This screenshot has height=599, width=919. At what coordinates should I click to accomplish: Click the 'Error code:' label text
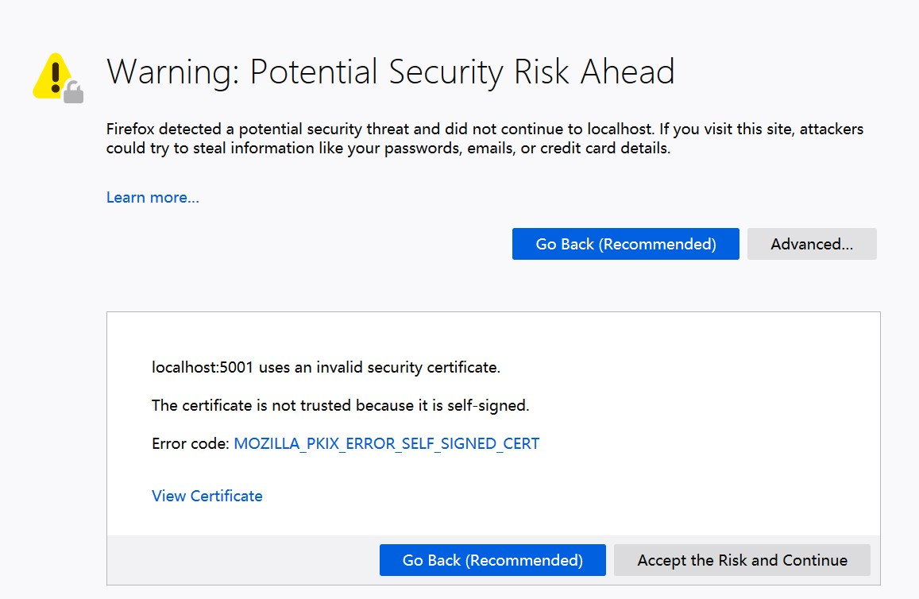pyautogui.click(x=190, y=443)
